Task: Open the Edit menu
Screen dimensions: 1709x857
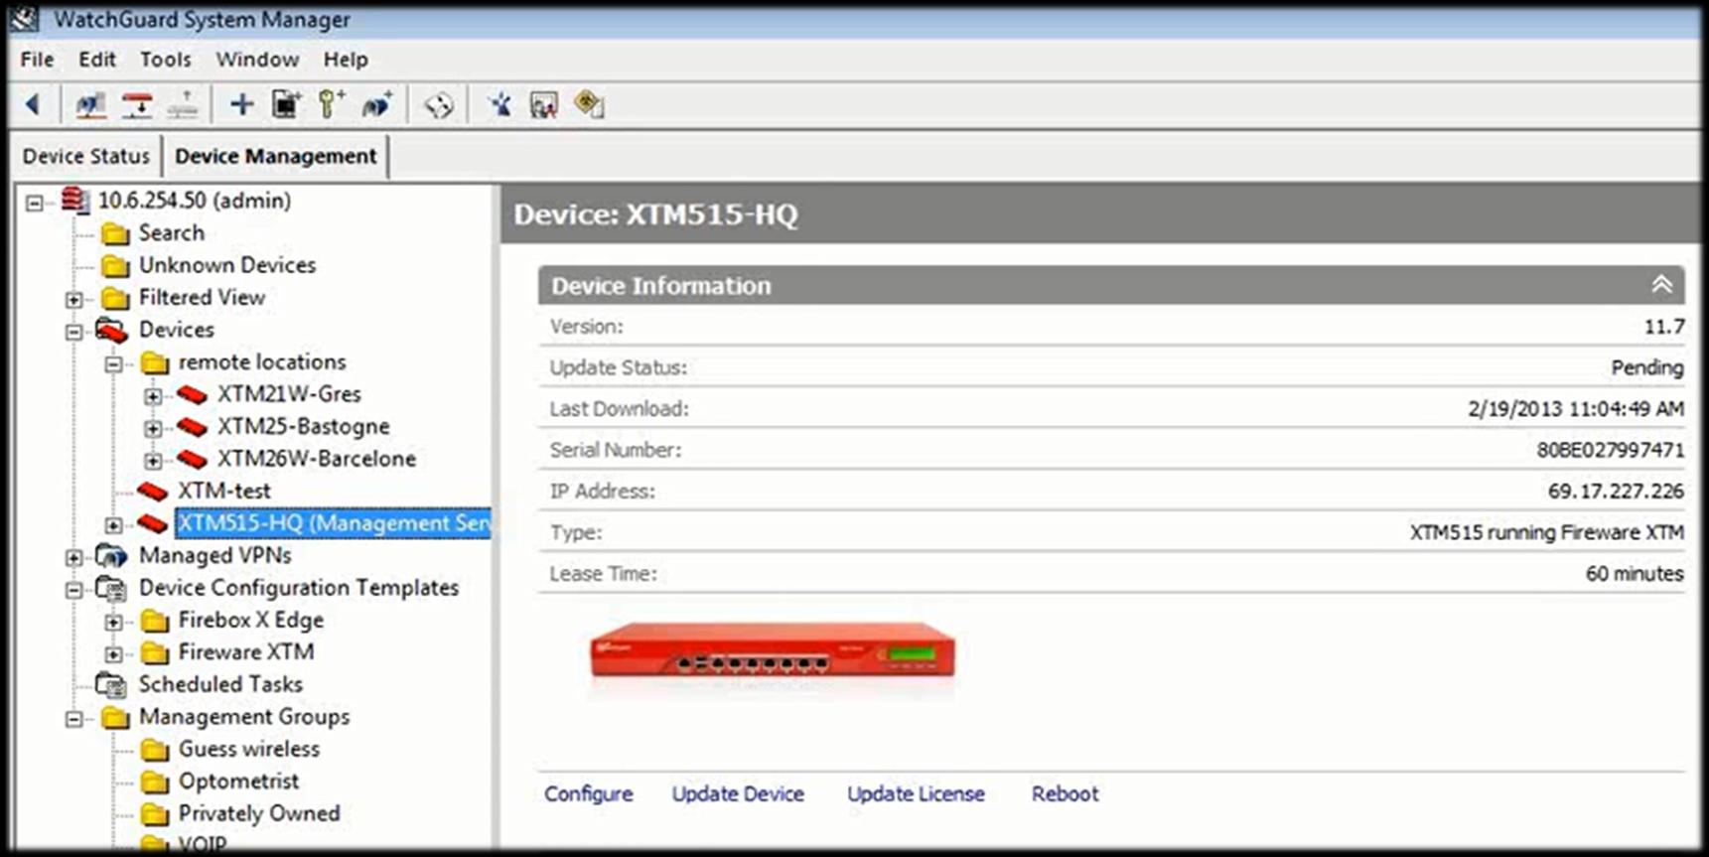Action: [x=97, y=59]
